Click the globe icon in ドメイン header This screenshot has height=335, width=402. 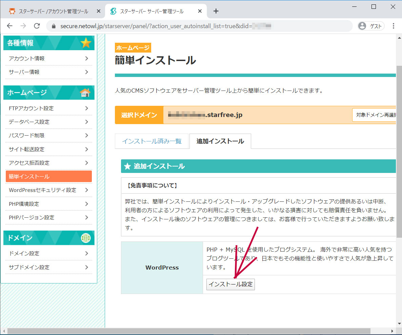pyautogui.click(x=86, y=238)
